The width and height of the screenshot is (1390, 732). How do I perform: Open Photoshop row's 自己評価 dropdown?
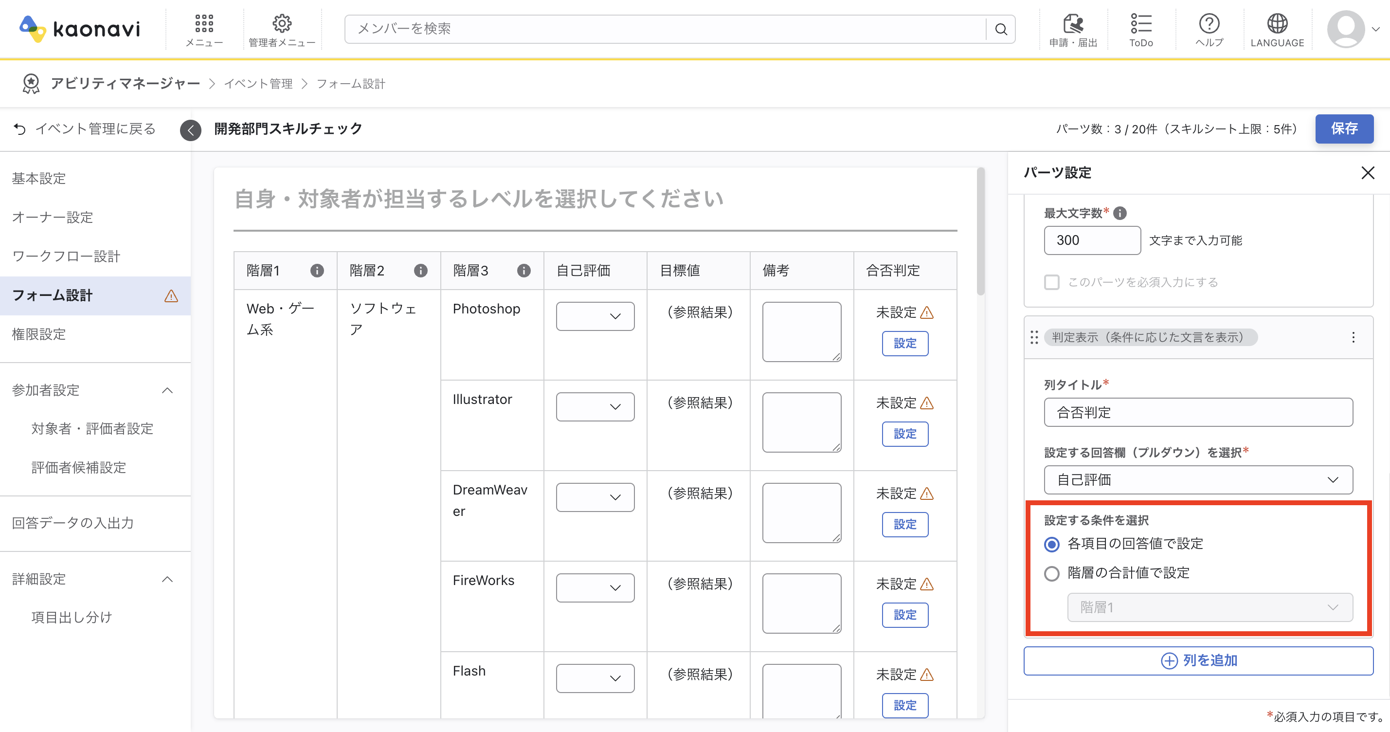pyautogui.click(x=594, y=316)
